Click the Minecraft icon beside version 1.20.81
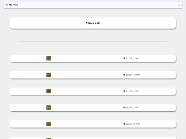Screen dimensions: 186x139 49,58
